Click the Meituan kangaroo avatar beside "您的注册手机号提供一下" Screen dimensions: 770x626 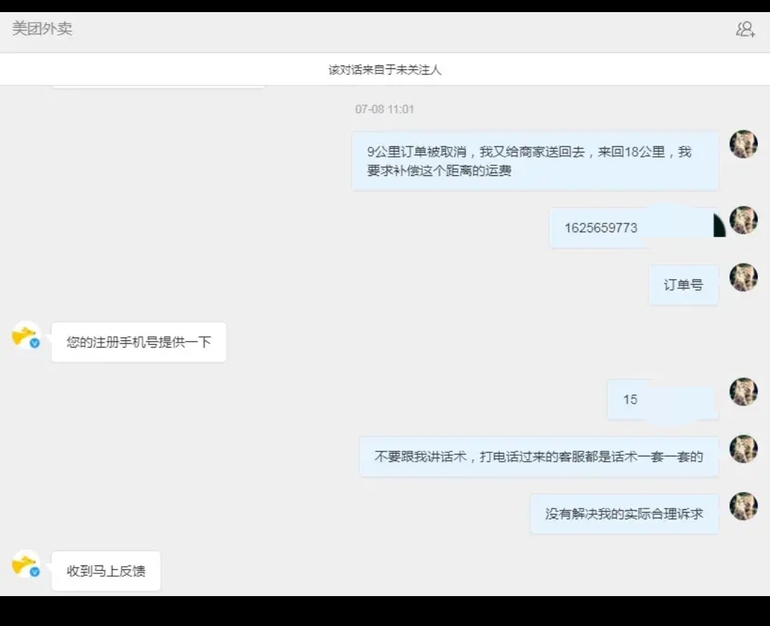(24, 336)
